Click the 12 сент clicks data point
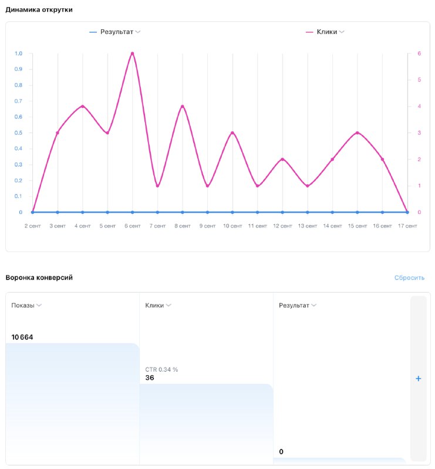 point(282,159)
